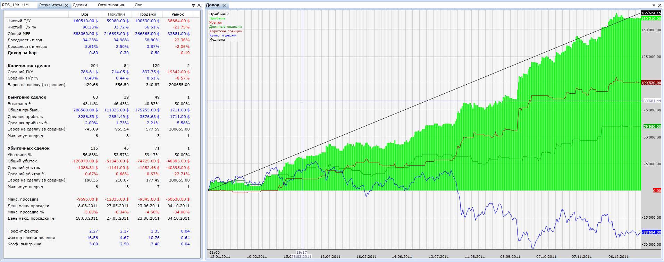Toggle Короткие позиции legend entry
Image resolution: width=664 pixels, height=262 pixels.
226,31
